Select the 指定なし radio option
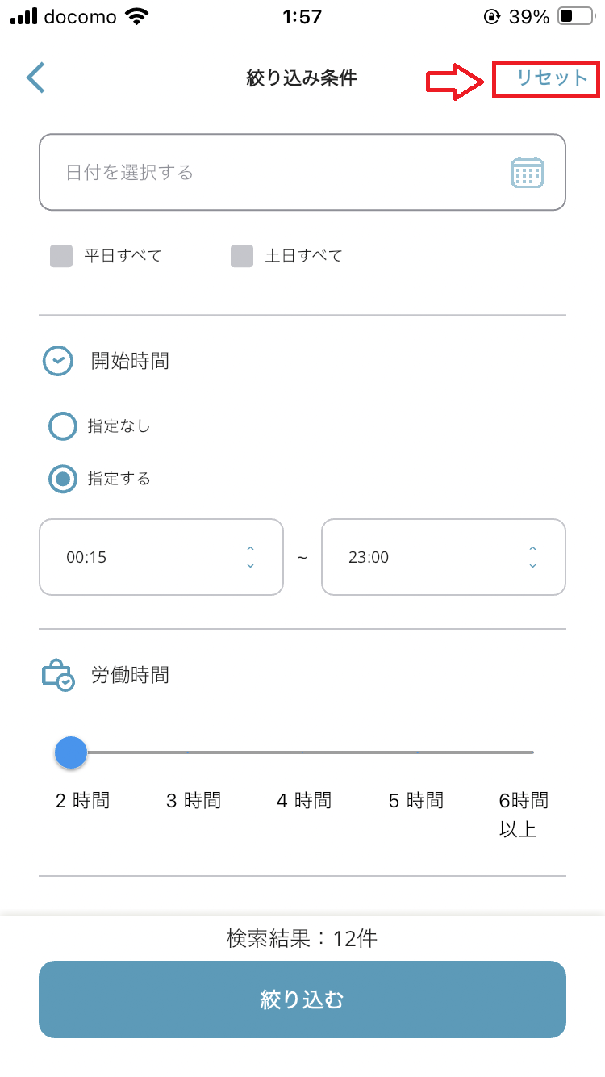 [x=63, y=426]
